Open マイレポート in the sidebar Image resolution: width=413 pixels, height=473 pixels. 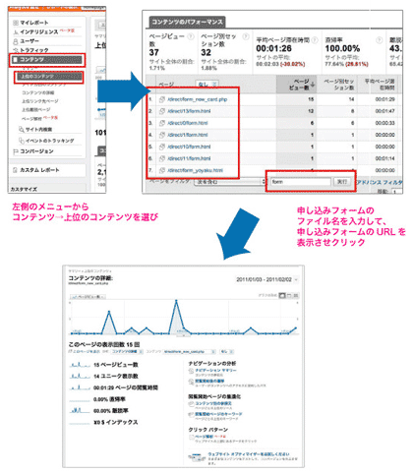(34, 23)
